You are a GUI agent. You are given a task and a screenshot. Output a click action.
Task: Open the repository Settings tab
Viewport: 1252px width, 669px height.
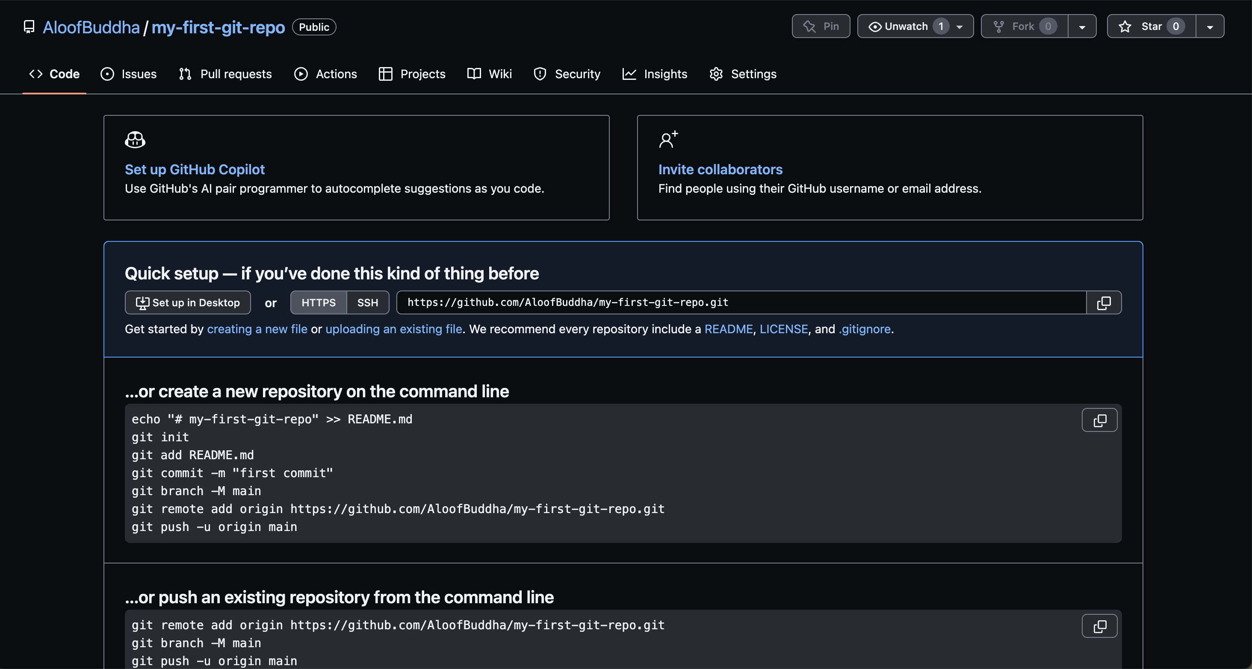[x=754, y=74]
